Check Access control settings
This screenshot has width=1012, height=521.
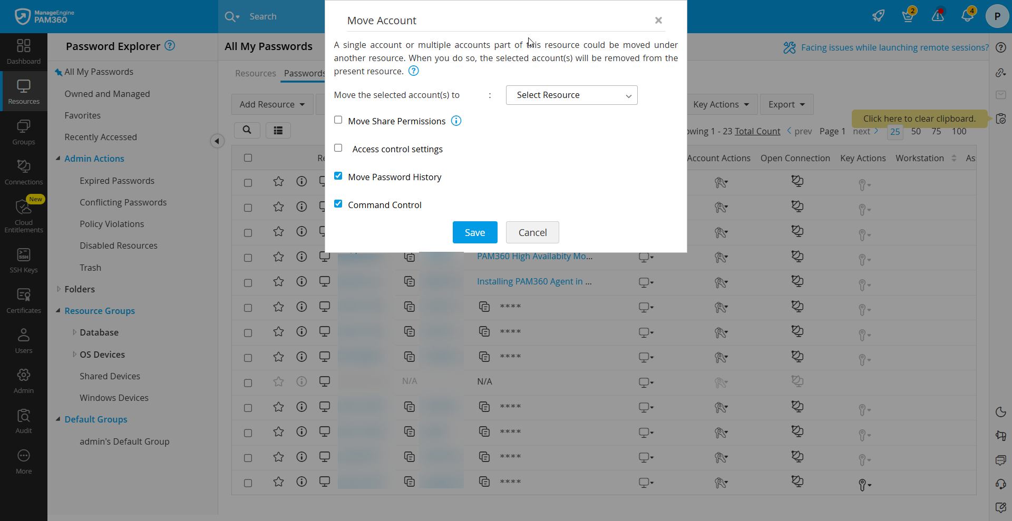338,148
